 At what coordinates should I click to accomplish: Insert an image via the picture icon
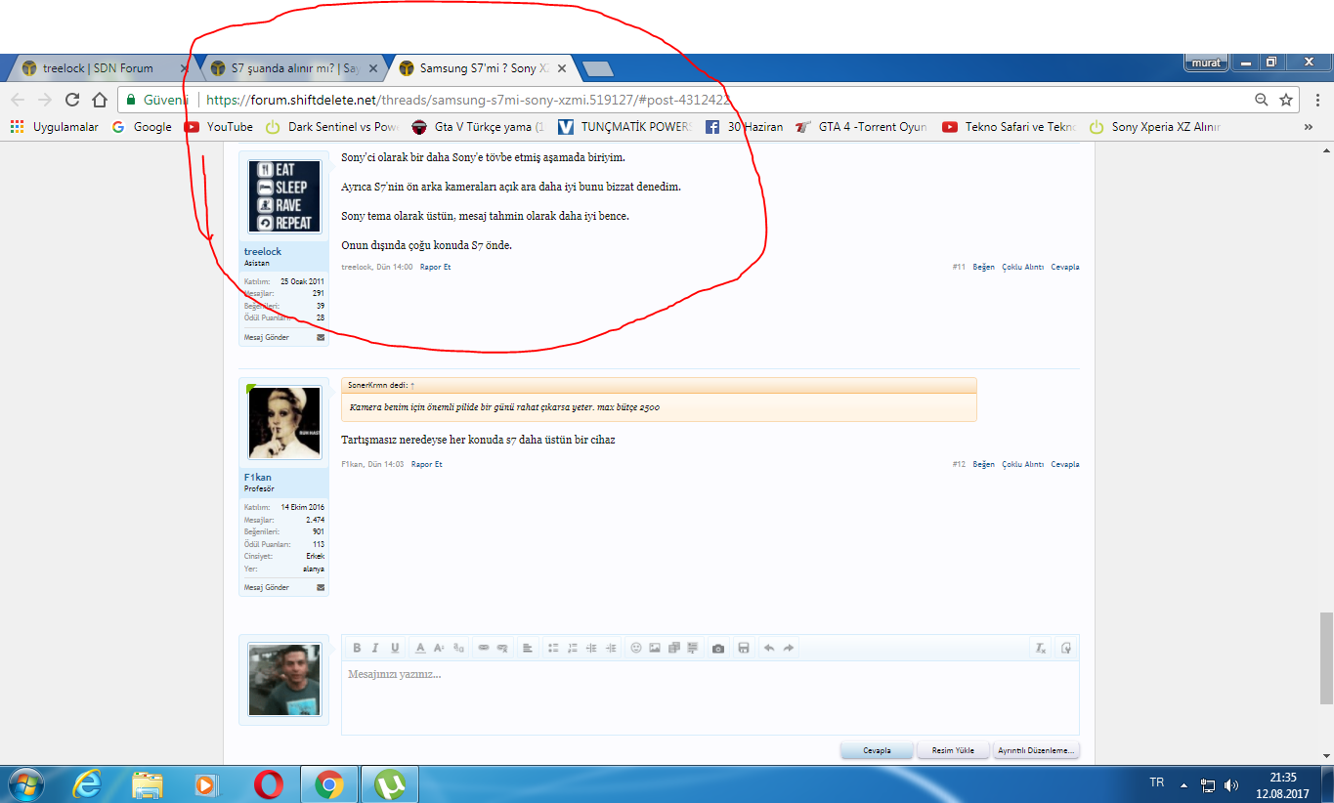tap(655, 648)
